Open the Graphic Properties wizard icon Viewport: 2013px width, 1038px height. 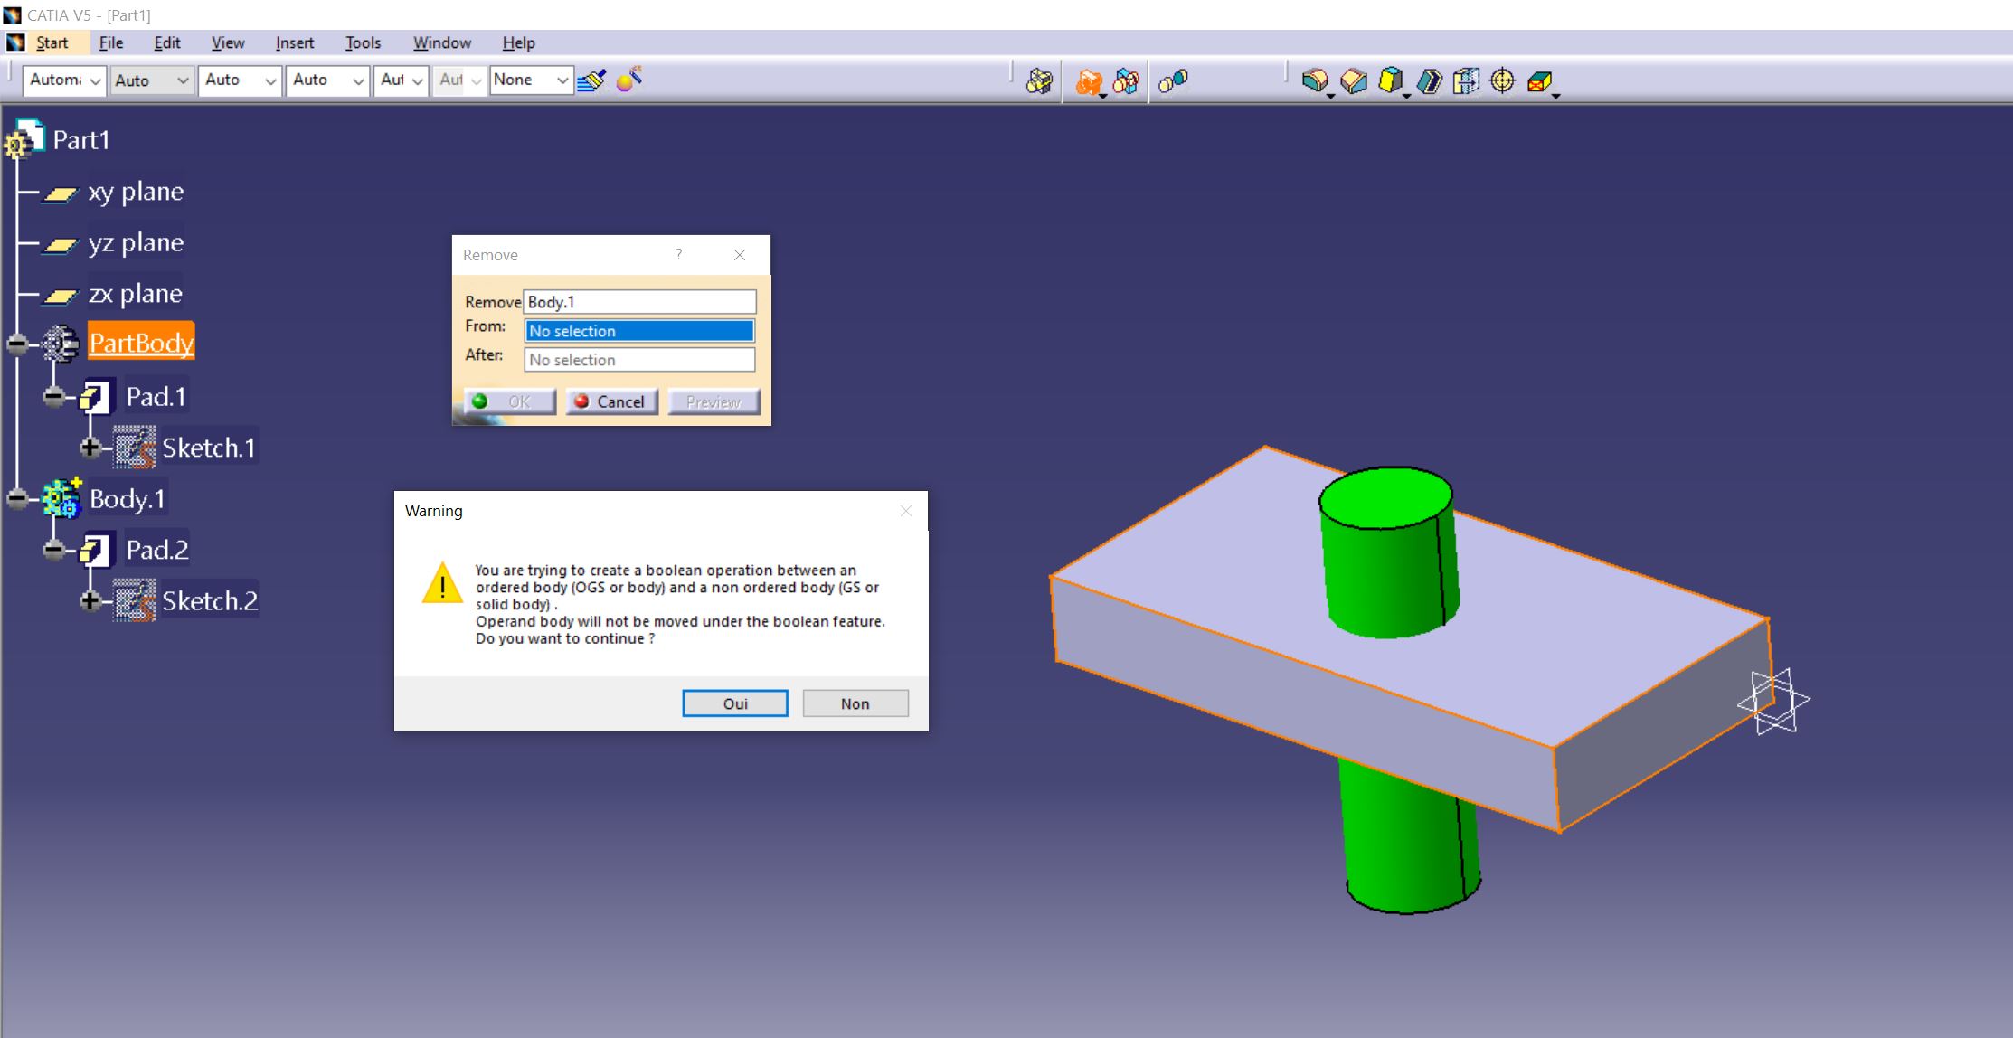(x=629, y=80)
